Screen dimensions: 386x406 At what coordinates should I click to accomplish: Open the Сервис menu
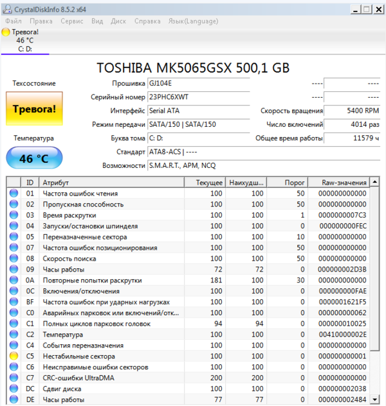pos(71,21)
